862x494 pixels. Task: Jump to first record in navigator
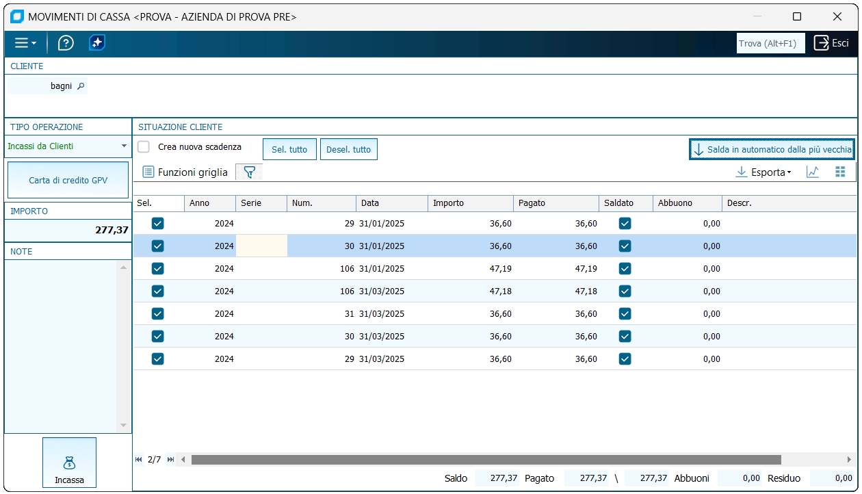139,460
